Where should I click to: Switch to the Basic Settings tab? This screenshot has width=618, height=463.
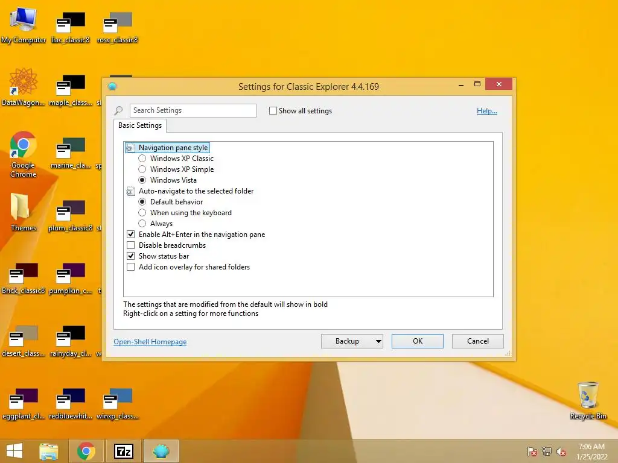click(x=140, y=125)
